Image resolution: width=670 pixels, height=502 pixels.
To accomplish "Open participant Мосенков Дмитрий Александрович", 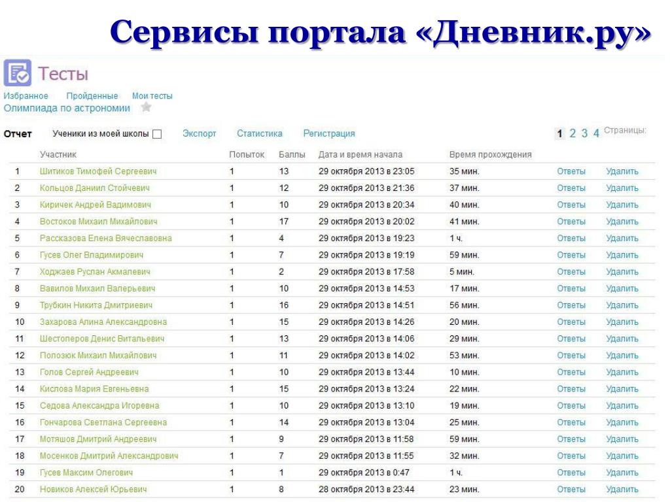I will click(x=109, y=456).
